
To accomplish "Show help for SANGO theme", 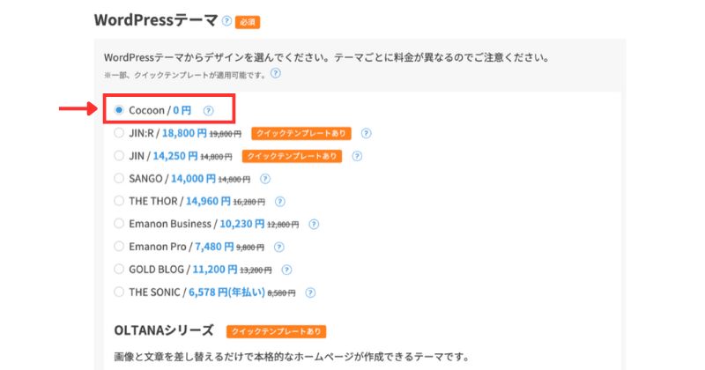I will 265,179.
